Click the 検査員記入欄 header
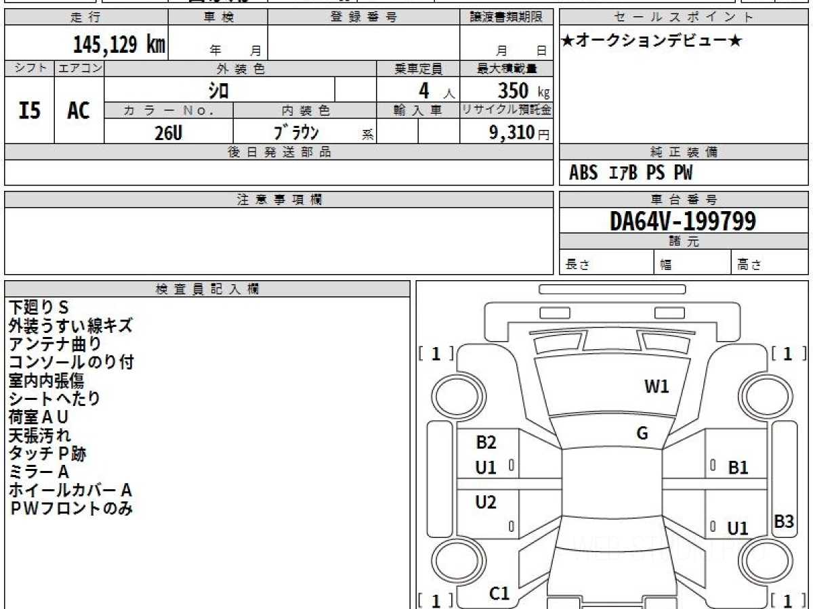813x609 pixels. click(x=207, y=289)
